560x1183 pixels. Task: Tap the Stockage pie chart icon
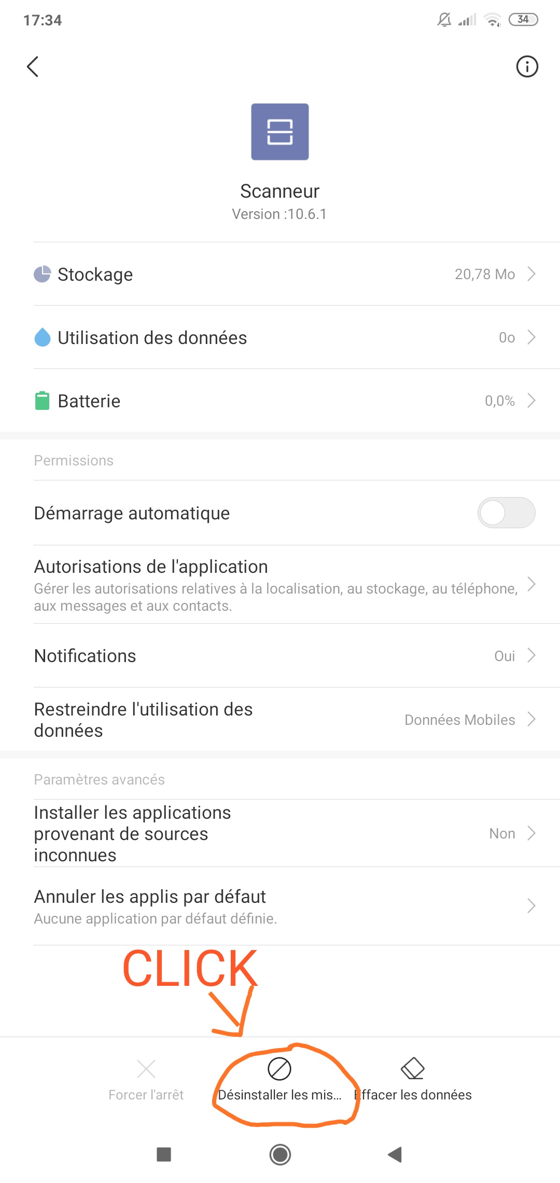coord(43,274)
